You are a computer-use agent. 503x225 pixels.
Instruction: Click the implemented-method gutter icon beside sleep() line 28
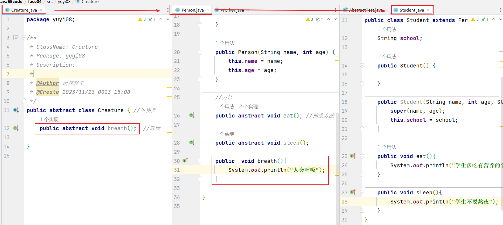click(192, 142)
